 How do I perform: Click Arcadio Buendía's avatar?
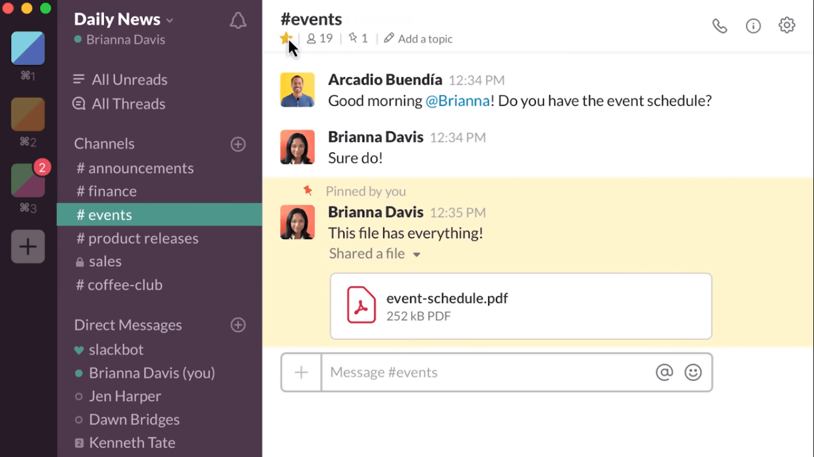click(297, 90)
